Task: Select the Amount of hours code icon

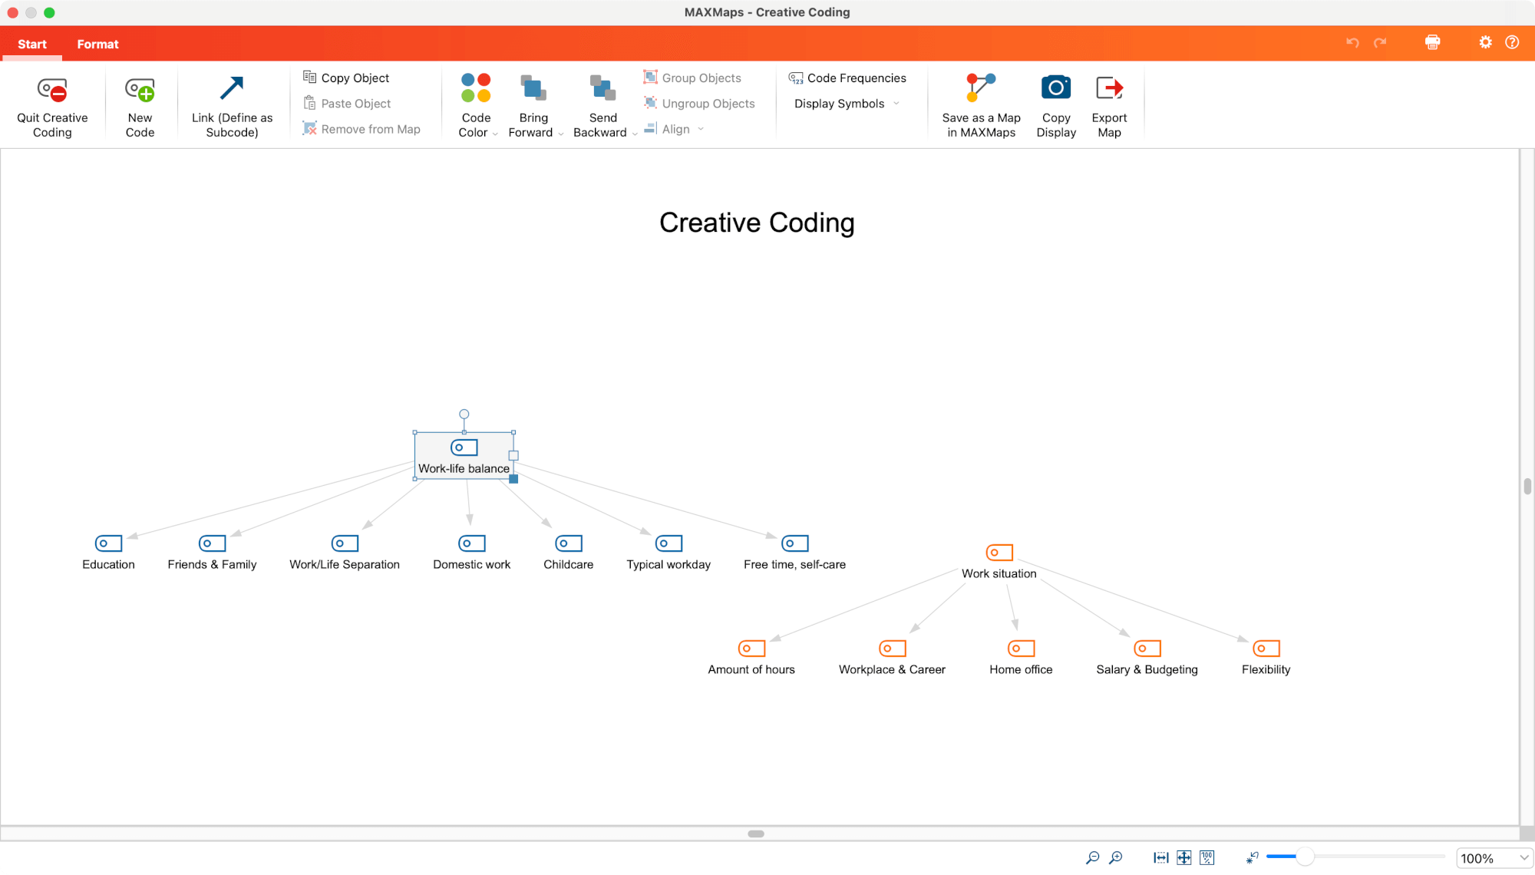Action: tap(751, 649)
